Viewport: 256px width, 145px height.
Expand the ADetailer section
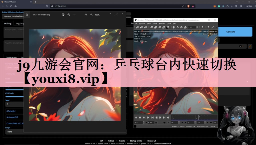tap(14, 111)
